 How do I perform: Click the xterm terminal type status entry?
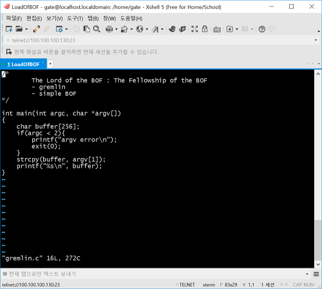coord(209,285)
